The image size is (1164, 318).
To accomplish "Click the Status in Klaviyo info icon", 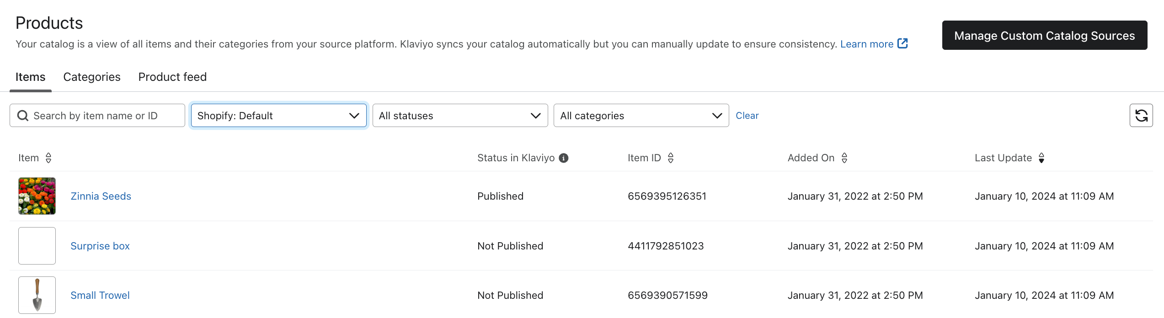I will (564, 158).
